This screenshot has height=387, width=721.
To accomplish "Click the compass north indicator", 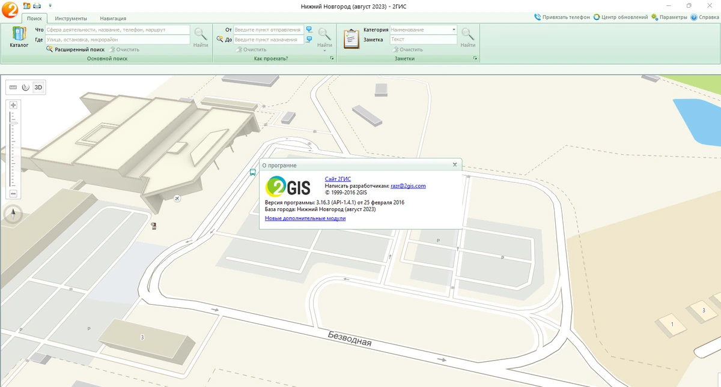I will [x=13, y=214].
